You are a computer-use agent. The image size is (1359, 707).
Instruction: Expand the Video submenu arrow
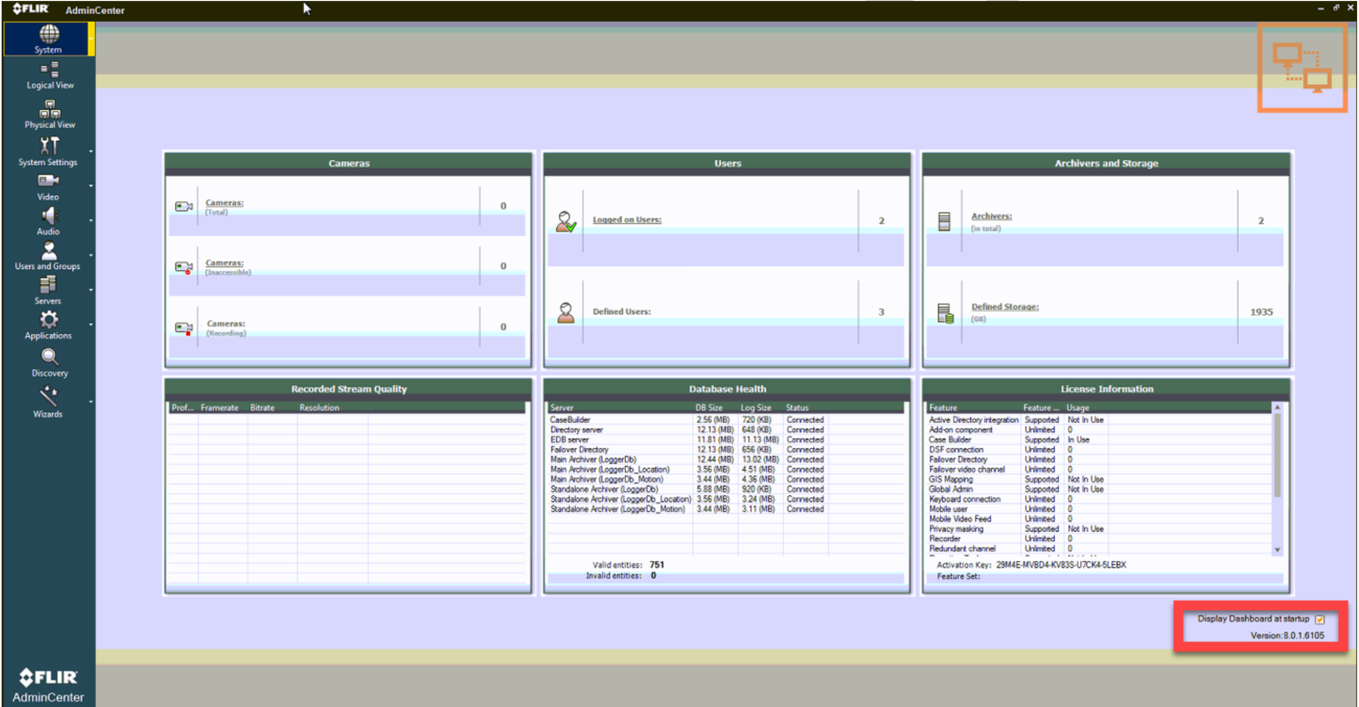[x=91, y=186]
